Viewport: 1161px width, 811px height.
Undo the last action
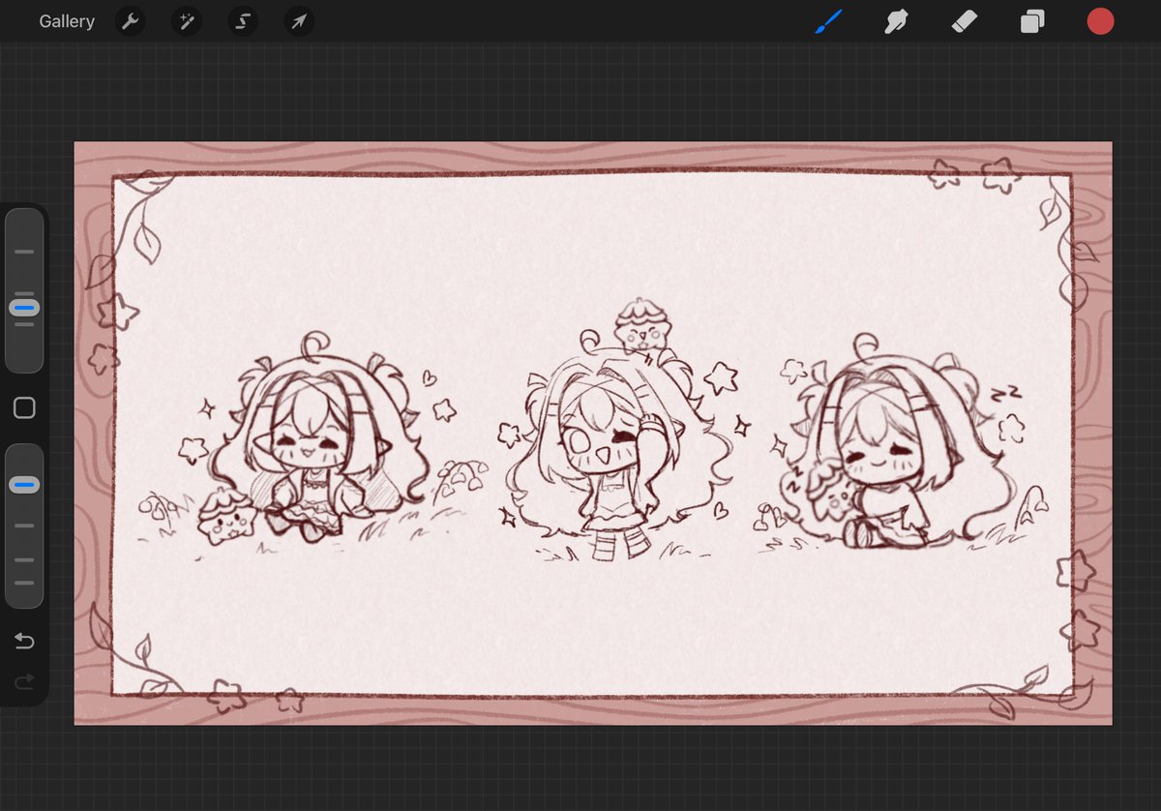click(25, 642)
